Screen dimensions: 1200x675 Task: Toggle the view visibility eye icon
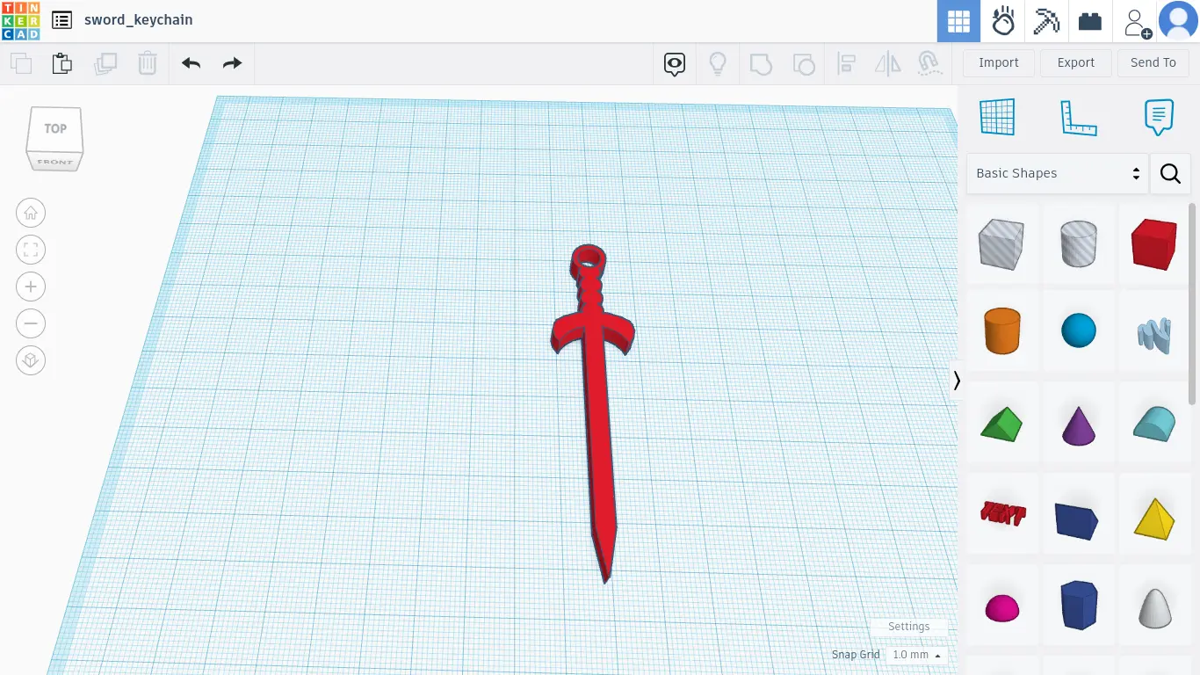(675, 63)
